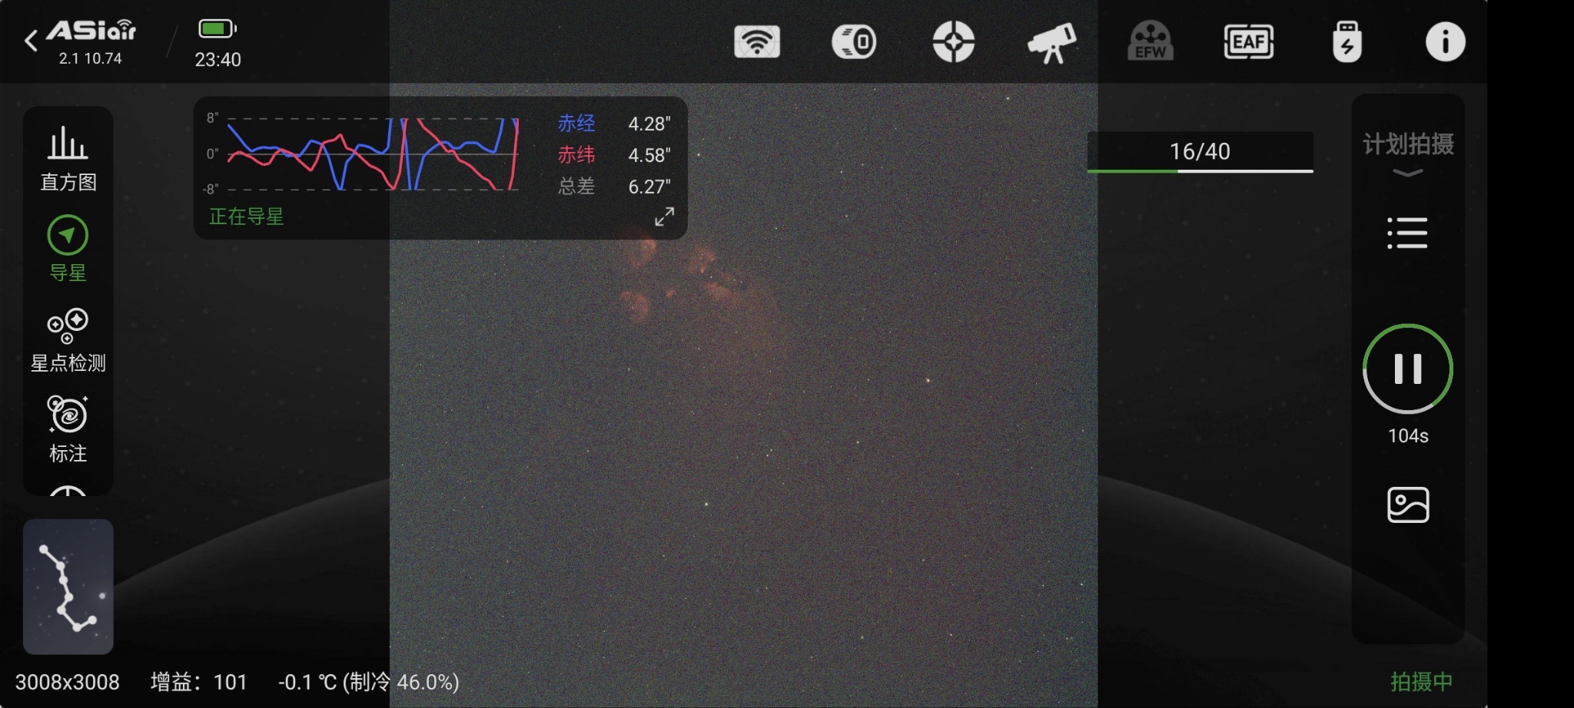Expand the guiding graph panel
Screen dimensions: 1574x708
[x=665, y=217]
